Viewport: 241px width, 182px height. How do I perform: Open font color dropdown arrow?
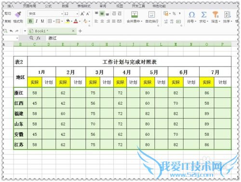[80, 21]
